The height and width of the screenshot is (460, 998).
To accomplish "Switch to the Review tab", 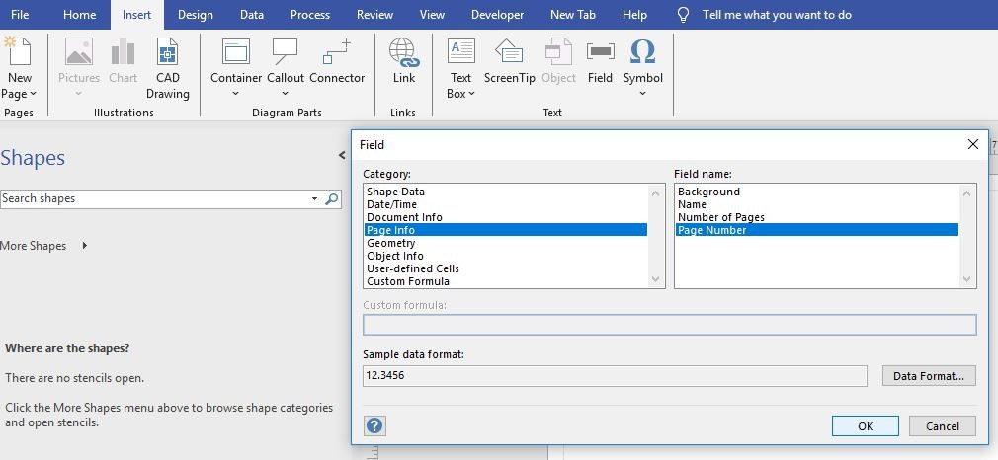I will click(374, 15).
